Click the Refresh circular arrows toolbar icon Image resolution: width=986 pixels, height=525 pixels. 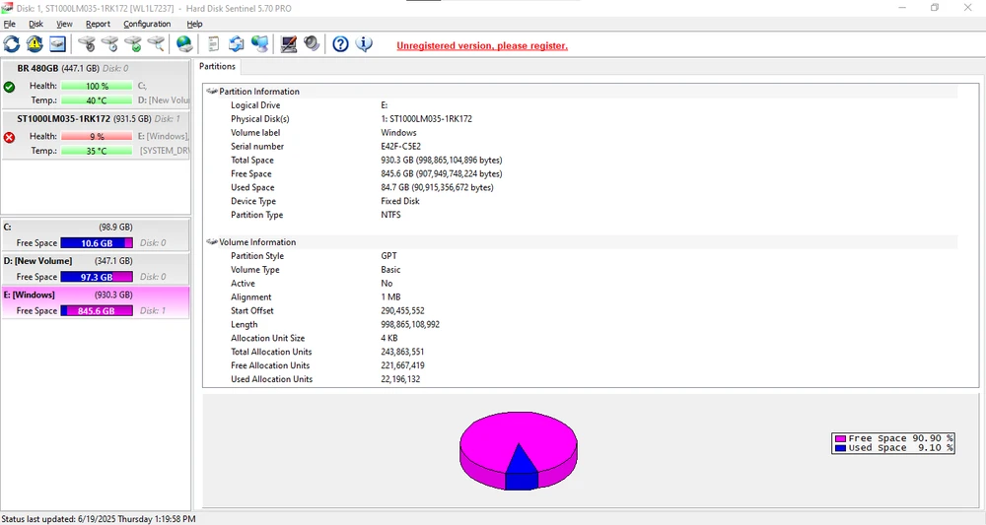pos(12,44)
